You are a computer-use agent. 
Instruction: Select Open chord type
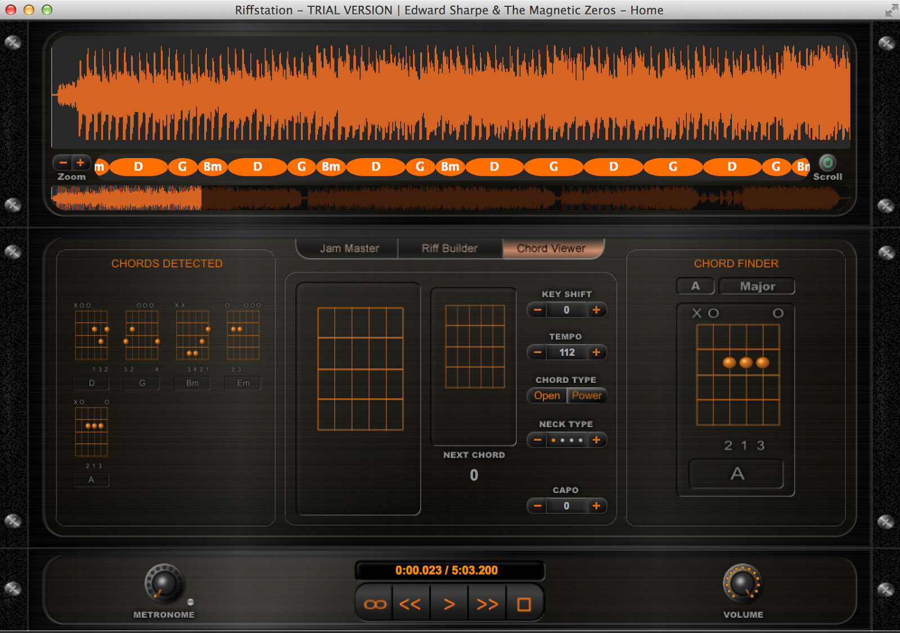547,396
